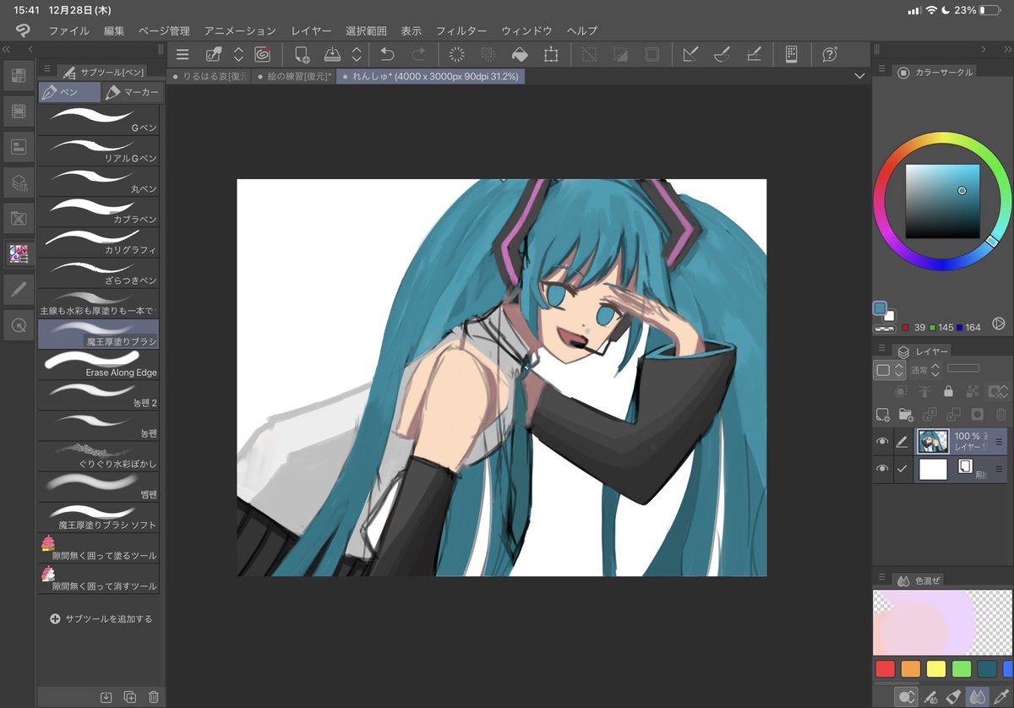Click the clear/delete spinner icon
This screenshot has width=1014, height=708.
point(456,54)
